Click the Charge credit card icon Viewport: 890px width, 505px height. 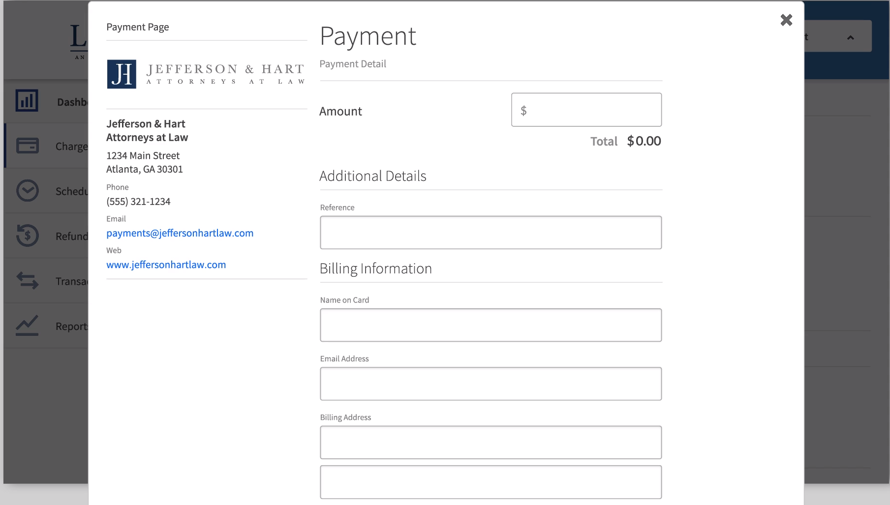click(27, 146)
